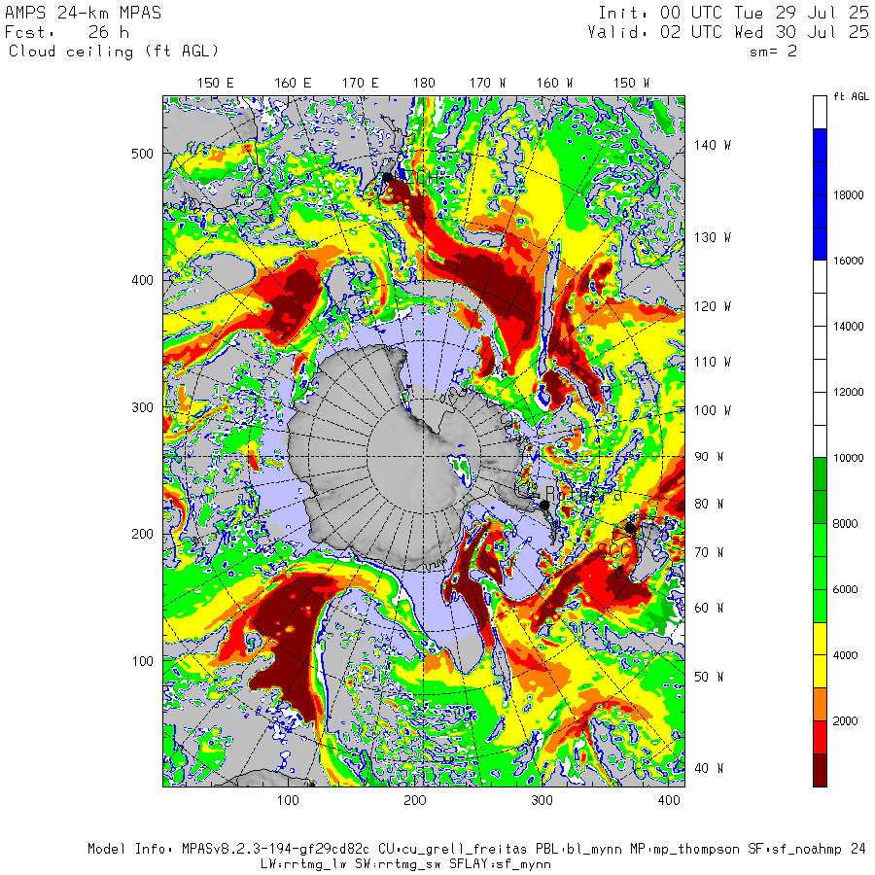Image resolution: width=875 pixels, height=875 pixels.
Task: Click the '160 W' longitude label
Action: (555, 84)
